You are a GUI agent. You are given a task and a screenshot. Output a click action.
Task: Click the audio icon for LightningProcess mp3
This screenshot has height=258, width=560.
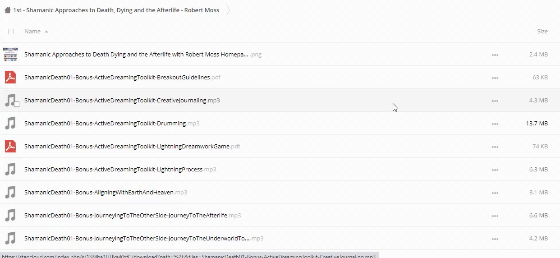coord(10,170)
